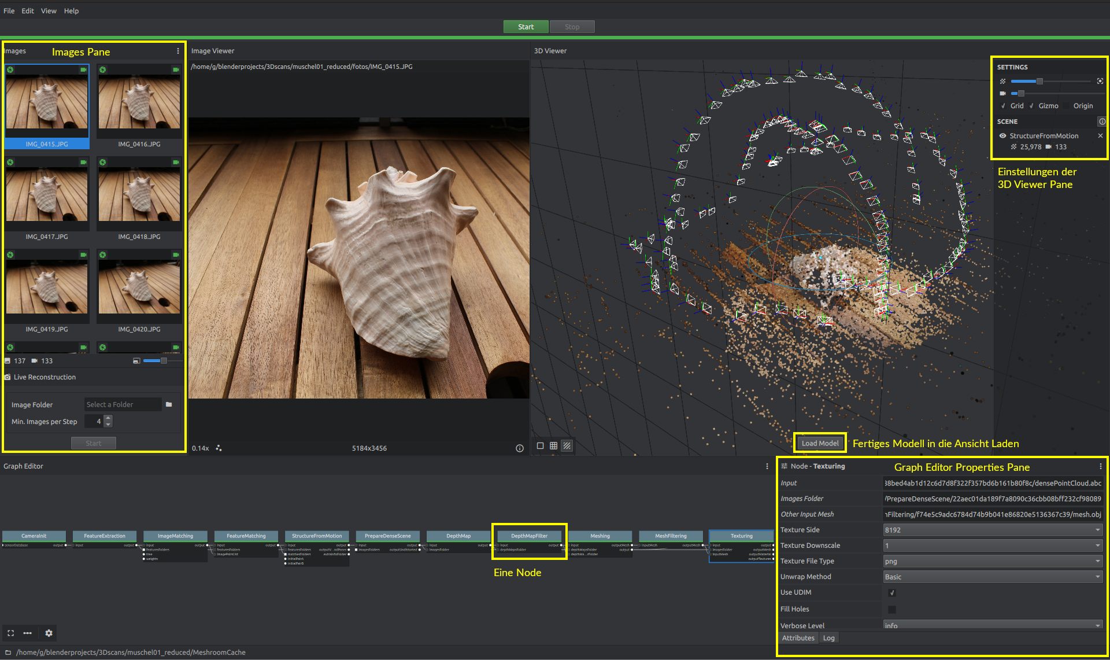Open the Edit menu
The width and height of the screenshot is (1110, 660).
28,10
